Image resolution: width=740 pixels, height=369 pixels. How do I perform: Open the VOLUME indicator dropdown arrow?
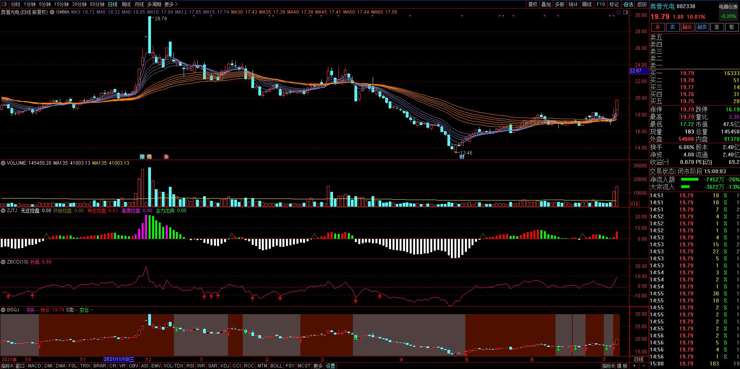pos(3,163)
